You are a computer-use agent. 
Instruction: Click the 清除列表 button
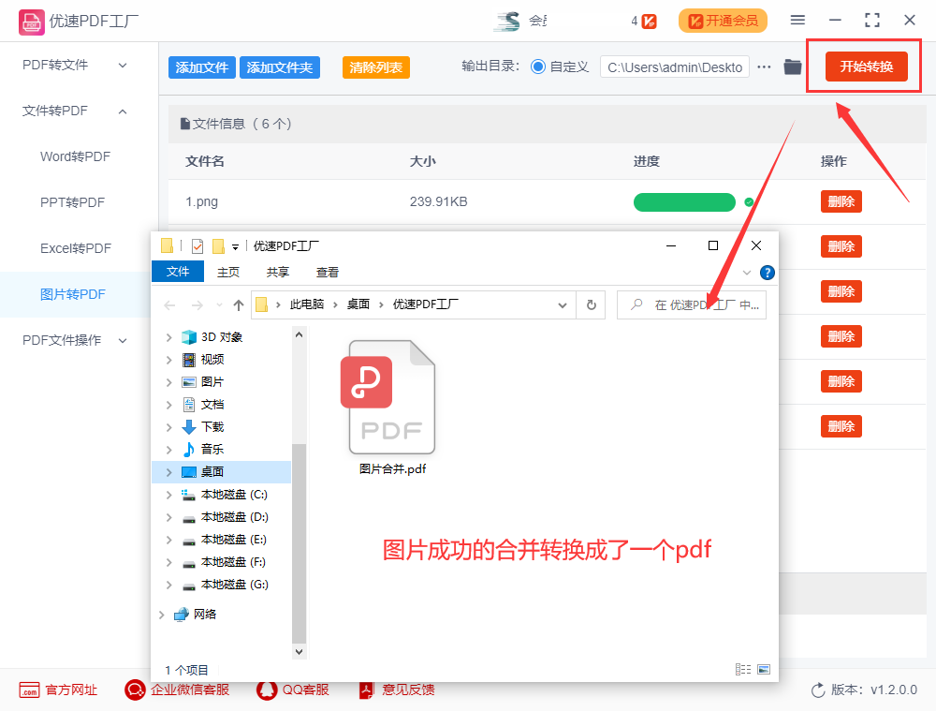click(x=376, y=67)
